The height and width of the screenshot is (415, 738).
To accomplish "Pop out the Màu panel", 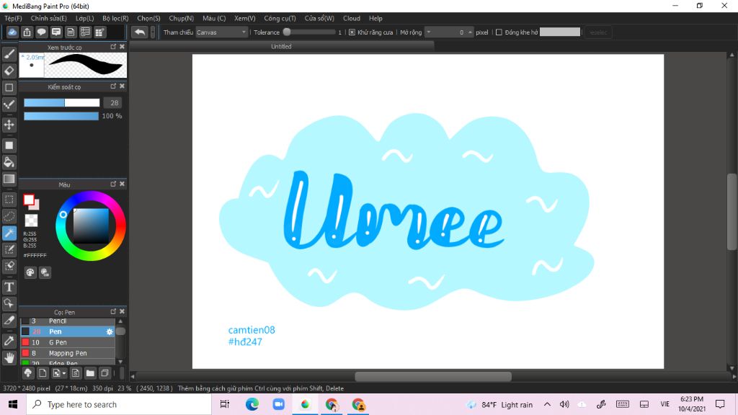I will pos(113,184).
